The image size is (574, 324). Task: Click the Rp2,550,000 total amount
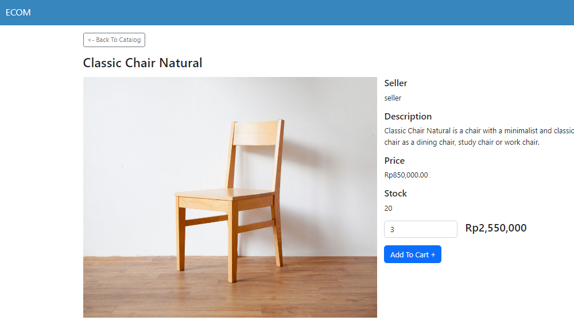(496, 228)
